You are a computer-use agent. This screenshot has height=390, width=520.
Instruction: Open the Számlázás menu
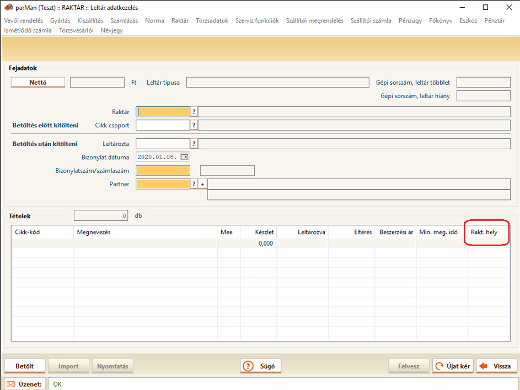pyautogui.click(x=124, y=20)
